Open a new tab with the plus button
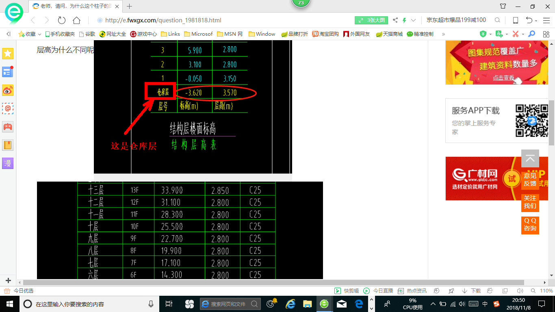Image resolution: width=555 pixels, height=312 pixels. [x=130, y=6]
